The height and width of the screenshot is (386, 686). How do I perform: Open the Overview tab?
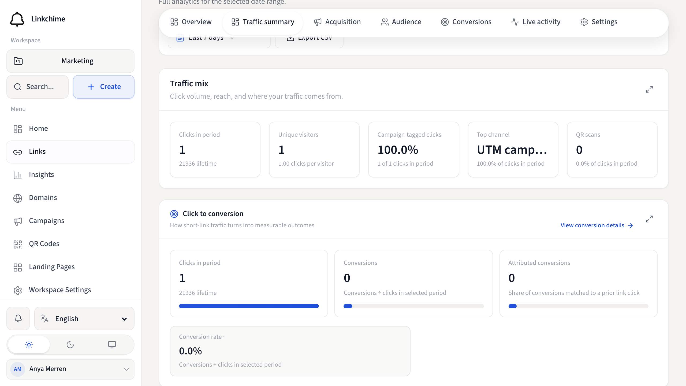pyautogui.click(x=191, y=22)
